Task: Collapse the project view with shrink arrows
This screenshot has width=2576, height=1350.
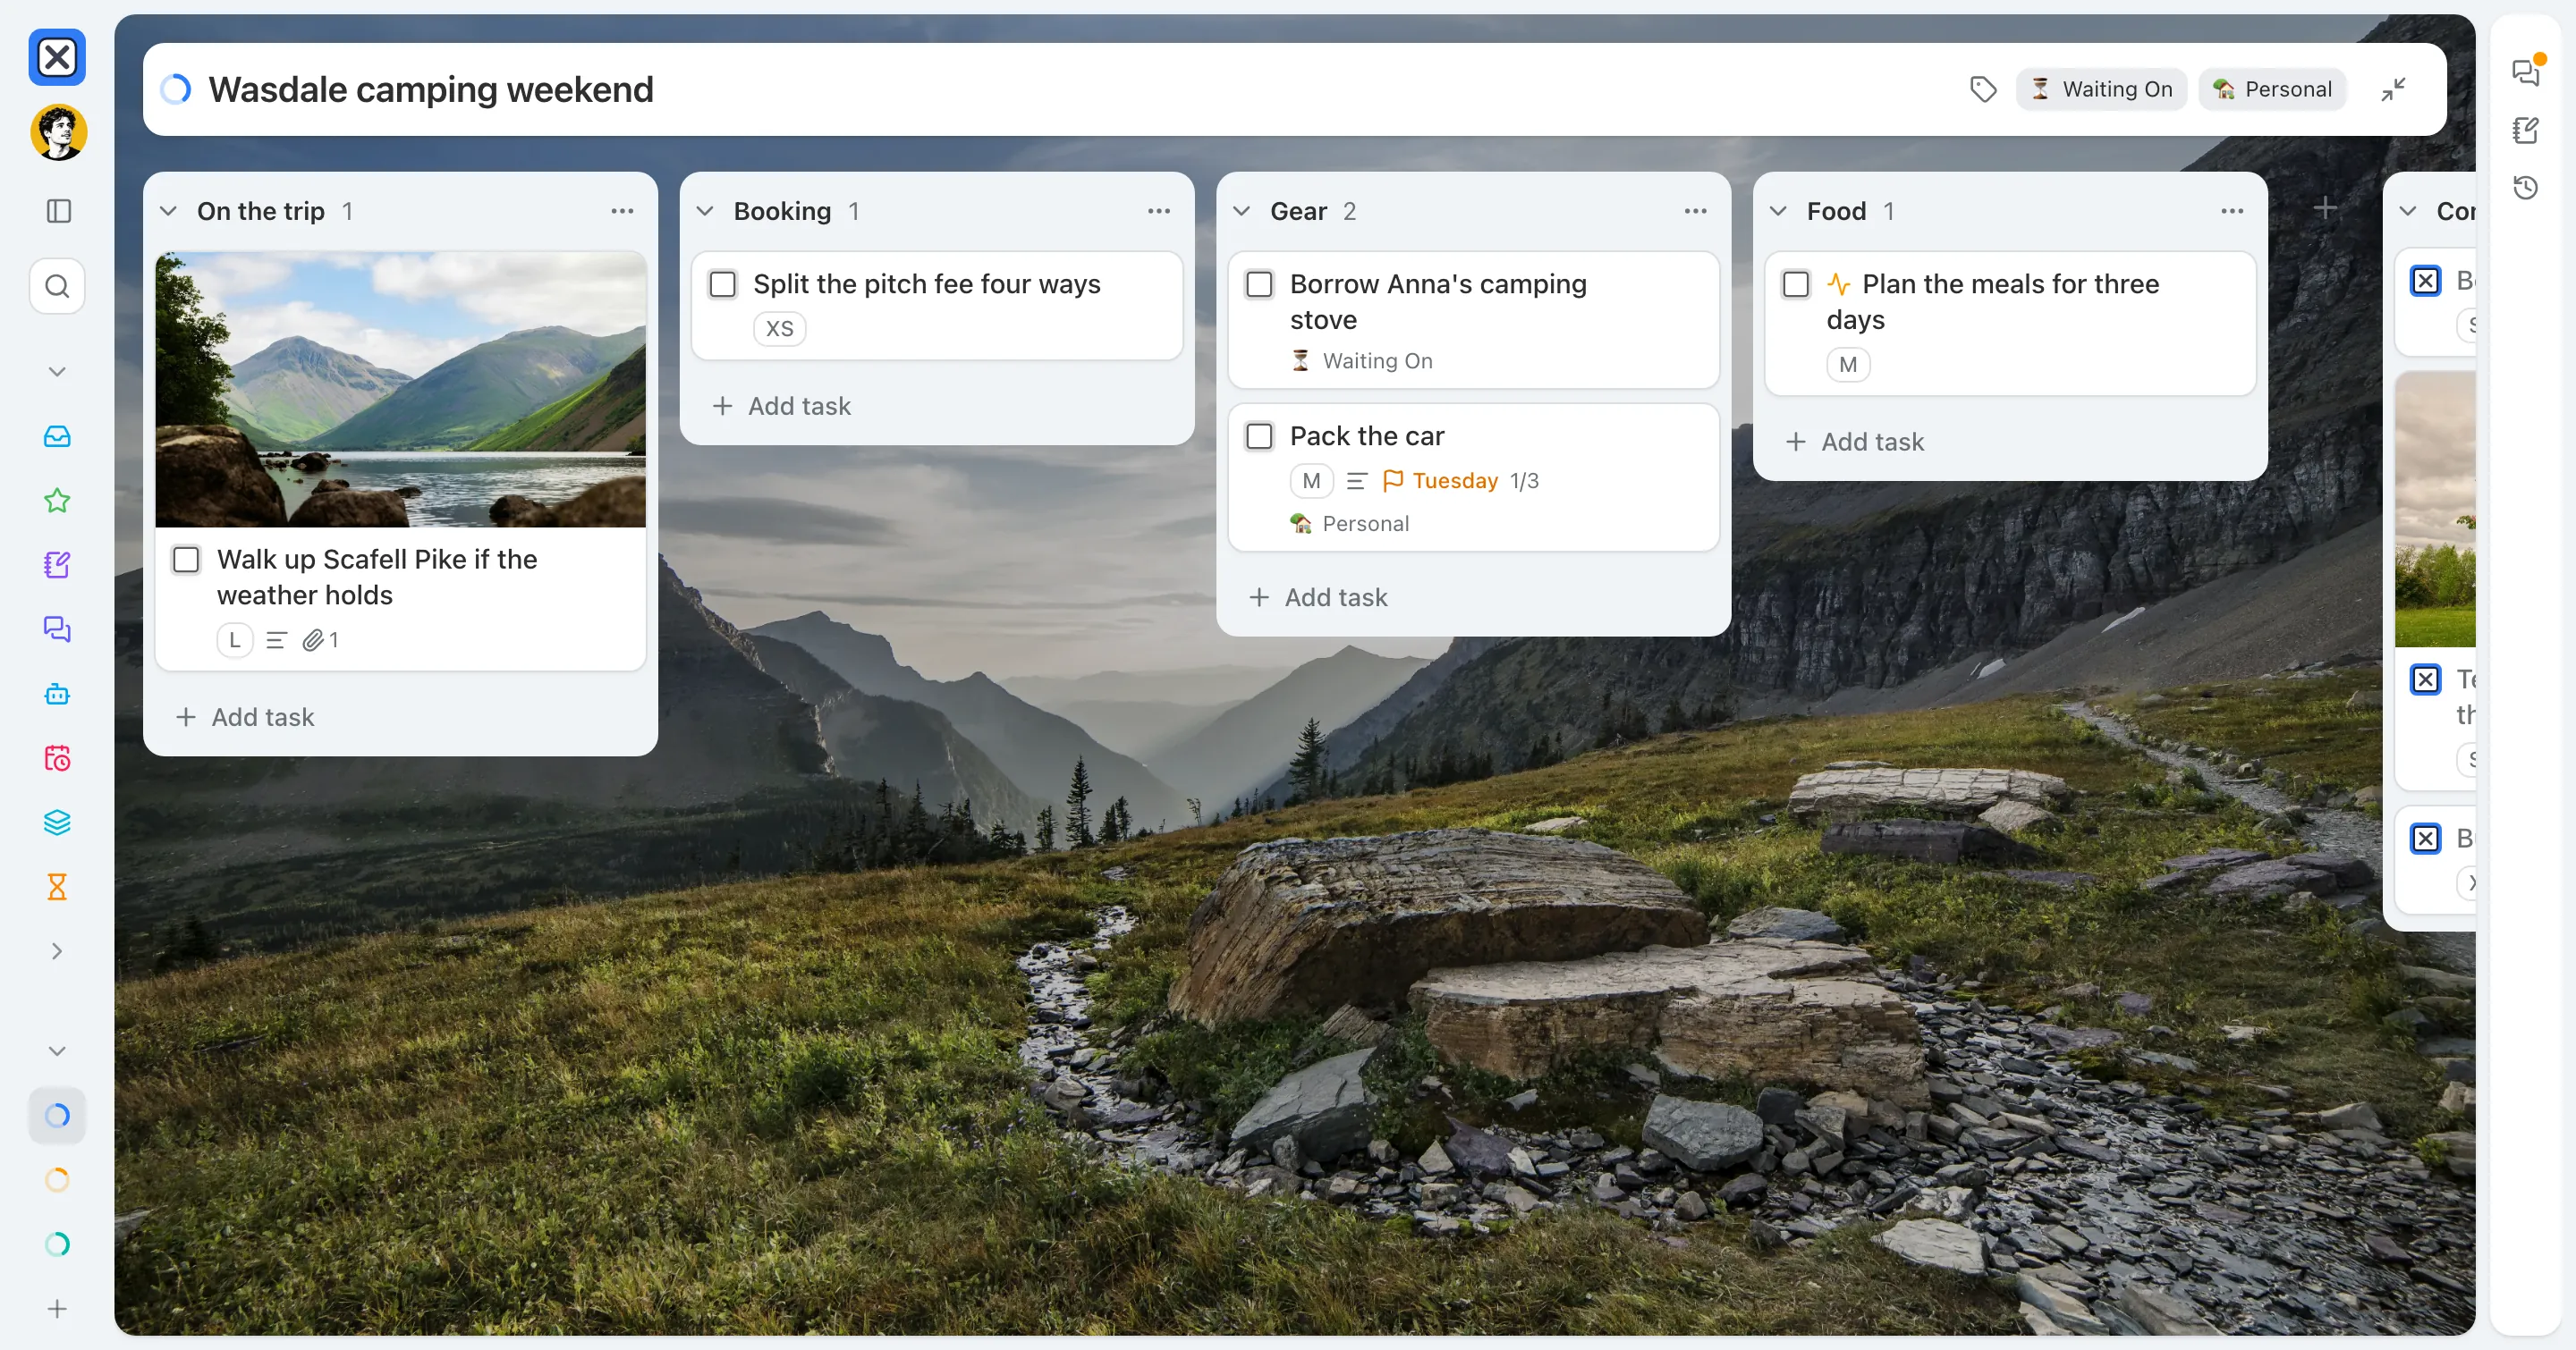Action: point(2393,89)
